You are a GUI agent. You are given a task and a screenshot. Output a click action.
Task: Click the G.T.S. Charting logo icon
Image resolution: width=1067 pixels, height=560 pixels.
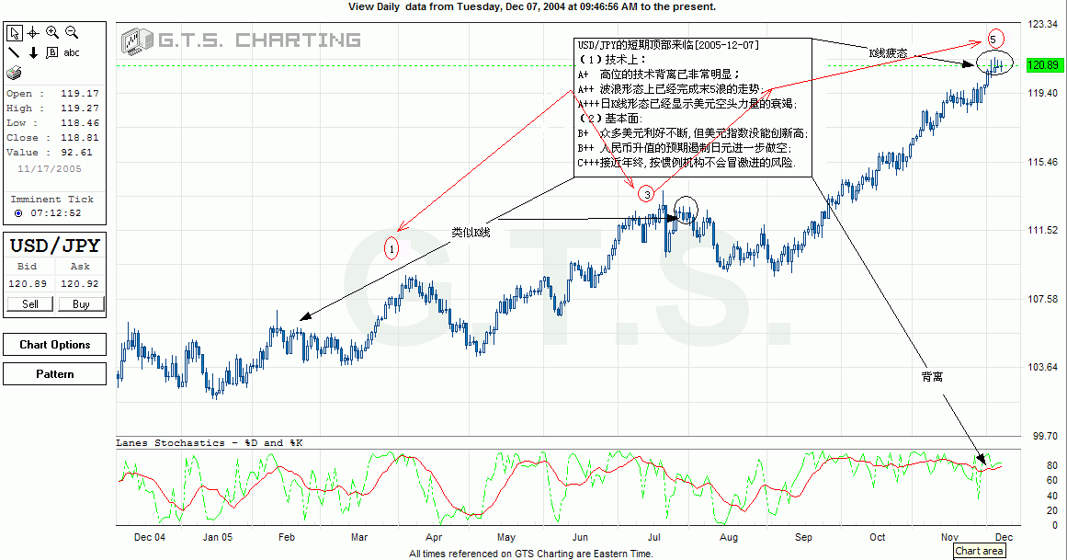(138, 40)
